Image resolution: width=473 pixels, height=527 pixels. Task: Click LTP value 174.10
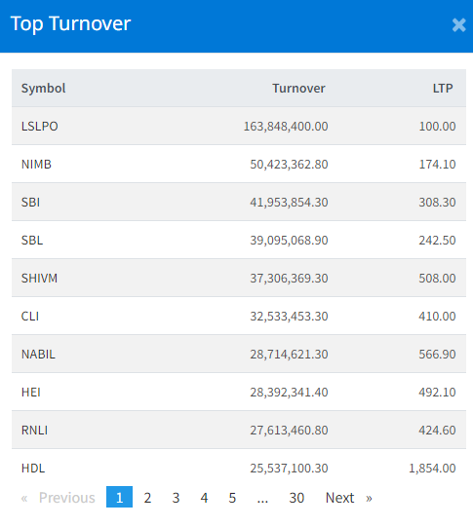pyautogui.click(x=437, y=165)
